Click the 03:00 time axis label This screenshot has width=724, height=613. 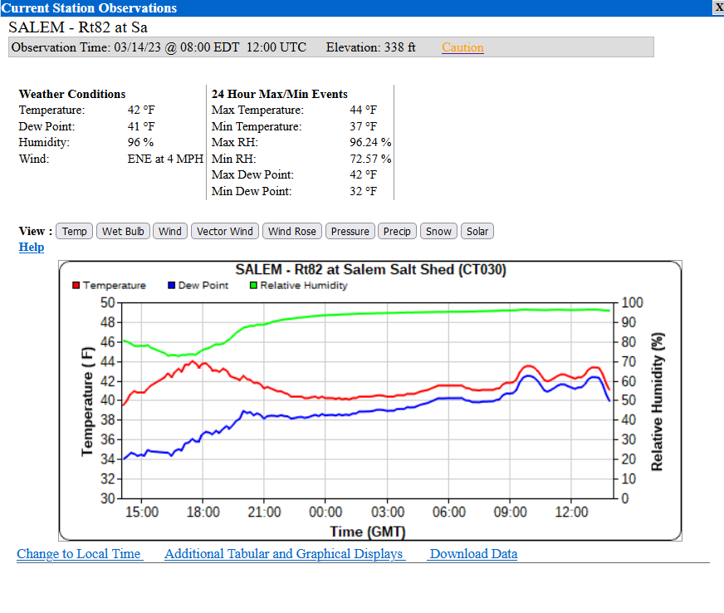tap(388, 512)
